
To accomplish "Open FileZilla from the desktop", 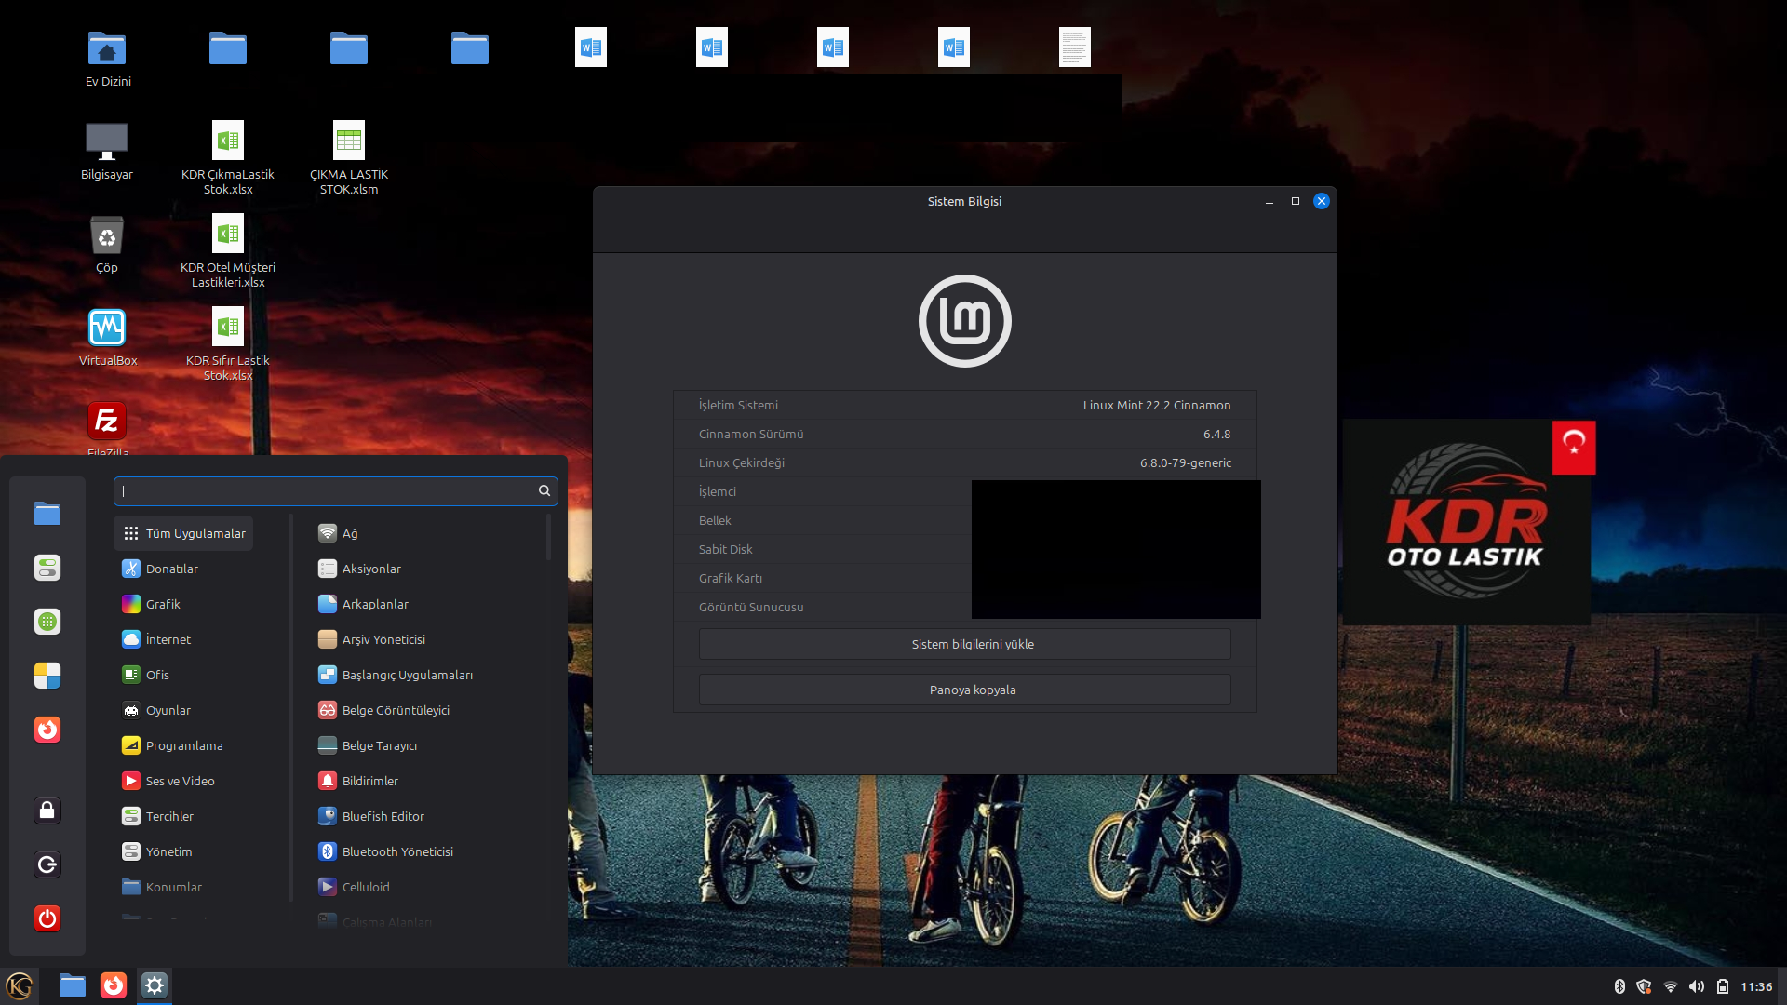I will (107, 421).
